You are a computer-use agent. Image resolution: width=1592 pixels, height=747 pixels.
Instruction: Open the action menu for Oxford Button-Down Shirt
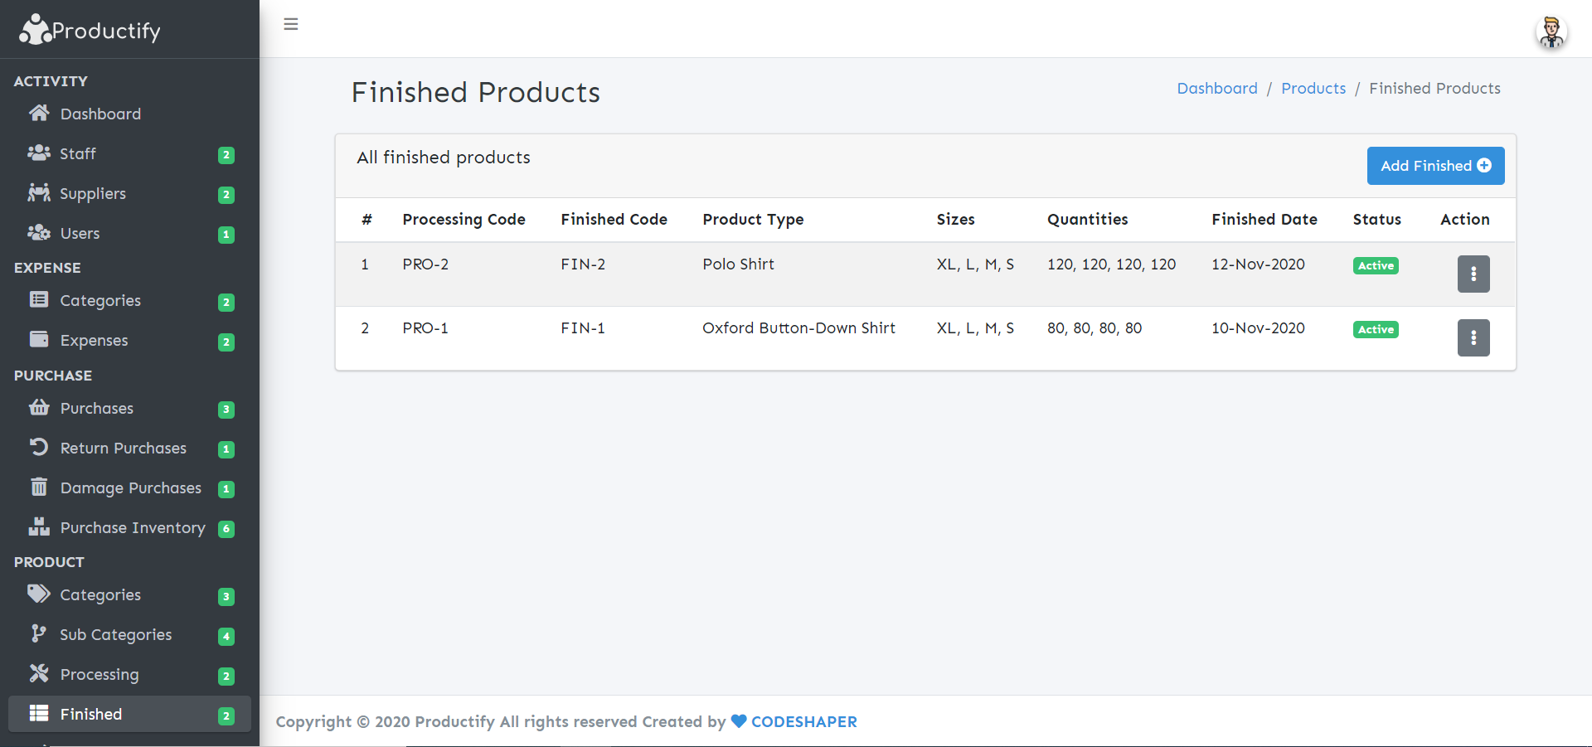coord(1473,337)
